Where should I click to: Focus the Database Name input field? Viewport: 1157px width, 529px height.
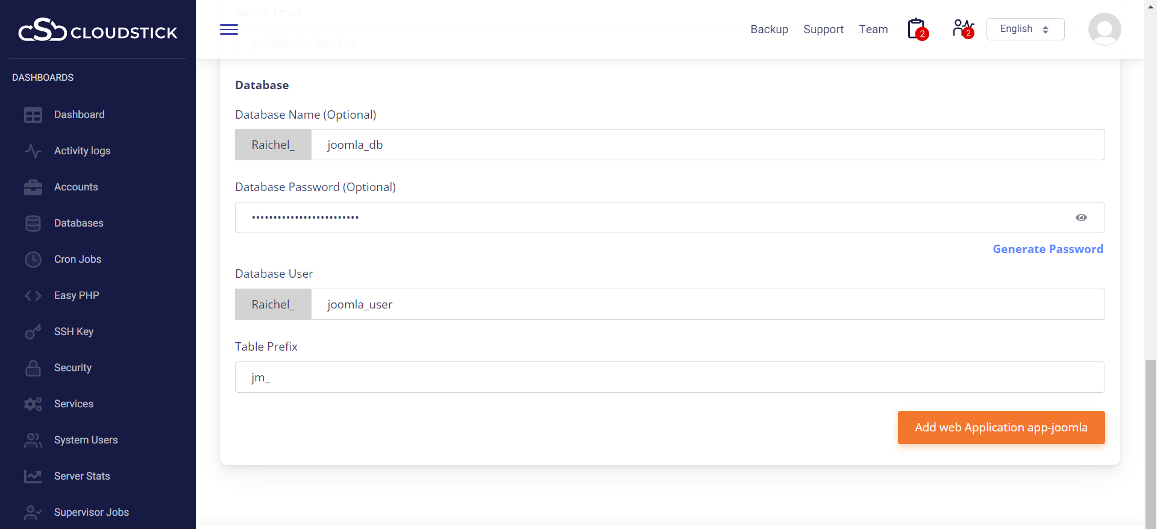(707, 145)
